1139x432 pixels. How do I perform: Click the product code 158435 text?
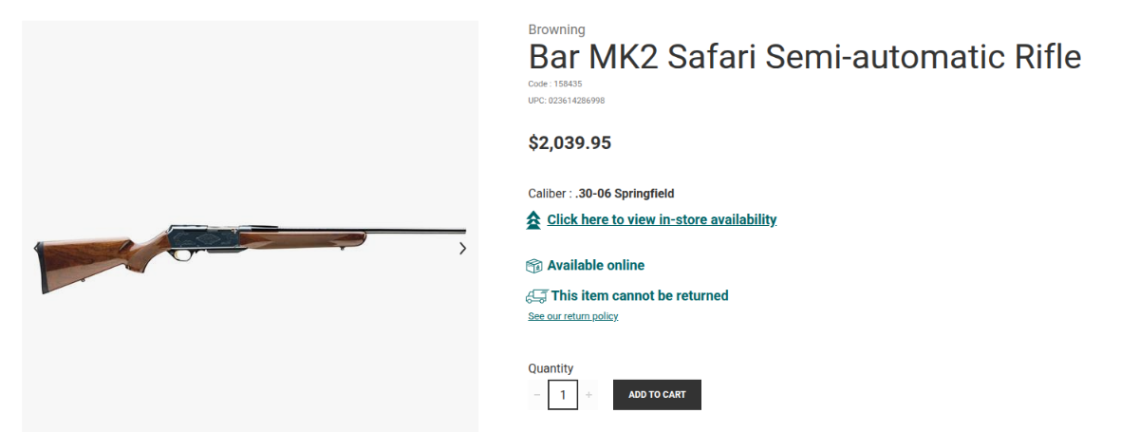click(x=554, y=84)
